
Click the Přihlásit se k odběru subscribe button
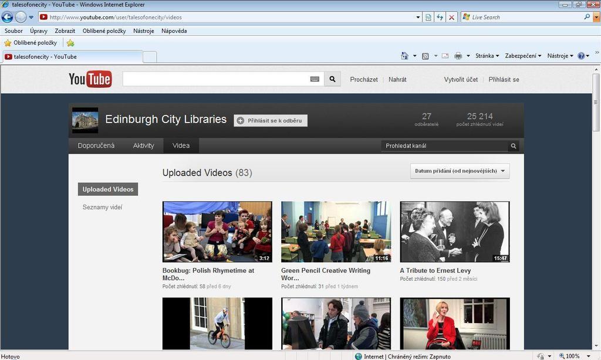pyautogui.click(x=271, y=121)
